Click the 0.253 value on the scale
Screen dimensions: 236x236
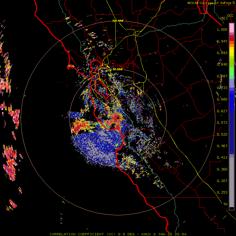tap(222, 192)
